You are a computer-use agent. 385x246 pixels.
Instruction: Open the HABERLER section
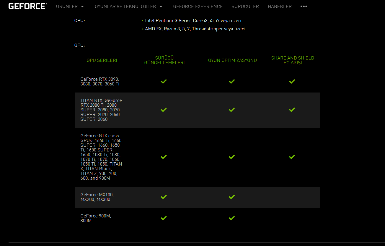tap(280, 6)
